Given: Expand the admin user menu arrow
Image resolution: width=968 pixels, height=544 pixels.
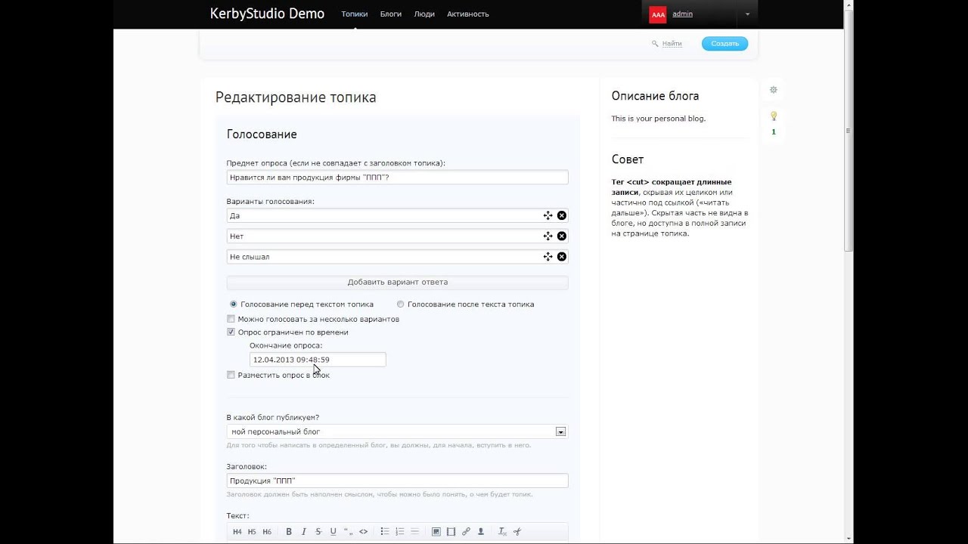Looking at the screenshot, I should coord(747,14).
